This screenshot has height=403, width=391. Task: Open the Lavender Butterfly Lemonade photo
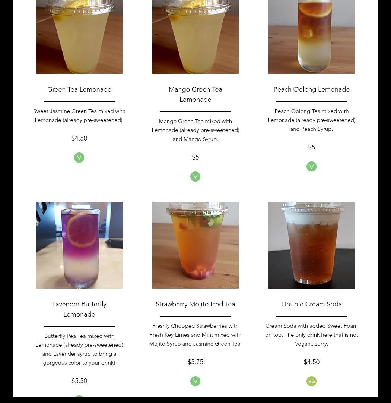[x=79, y=245]
